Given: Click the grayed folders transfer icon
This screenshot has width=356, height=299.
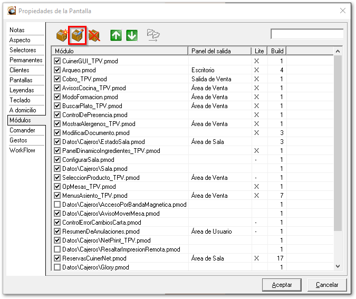Looking at the screenshot, I should 153,35.
